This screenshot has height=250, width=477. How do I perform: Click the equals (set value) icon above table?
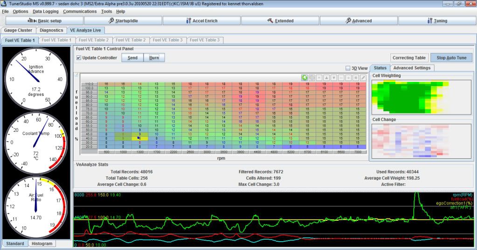click(320, 77)
